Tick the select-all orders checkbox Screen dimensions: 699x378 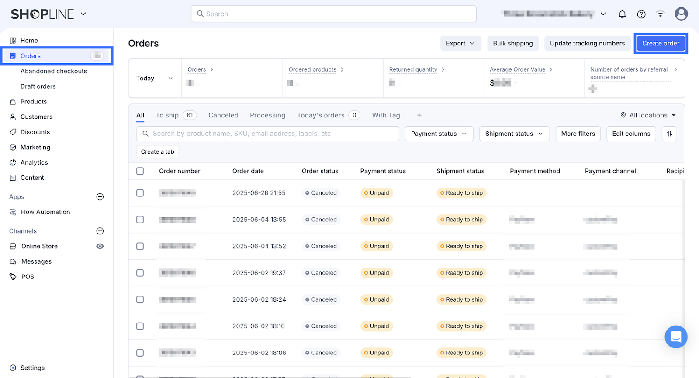140,171
